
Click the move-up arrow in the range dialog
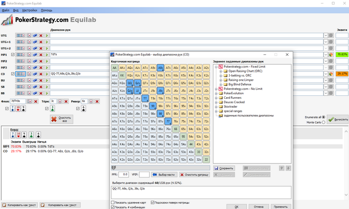282,168
